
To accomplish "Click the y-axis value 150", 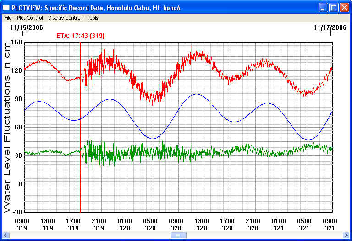I will click(16, 42).
